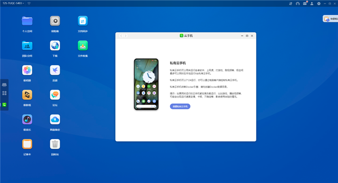Click the Wi-Fi status icon beside device name
338x183 pixels.
click(x=29, y=3)
